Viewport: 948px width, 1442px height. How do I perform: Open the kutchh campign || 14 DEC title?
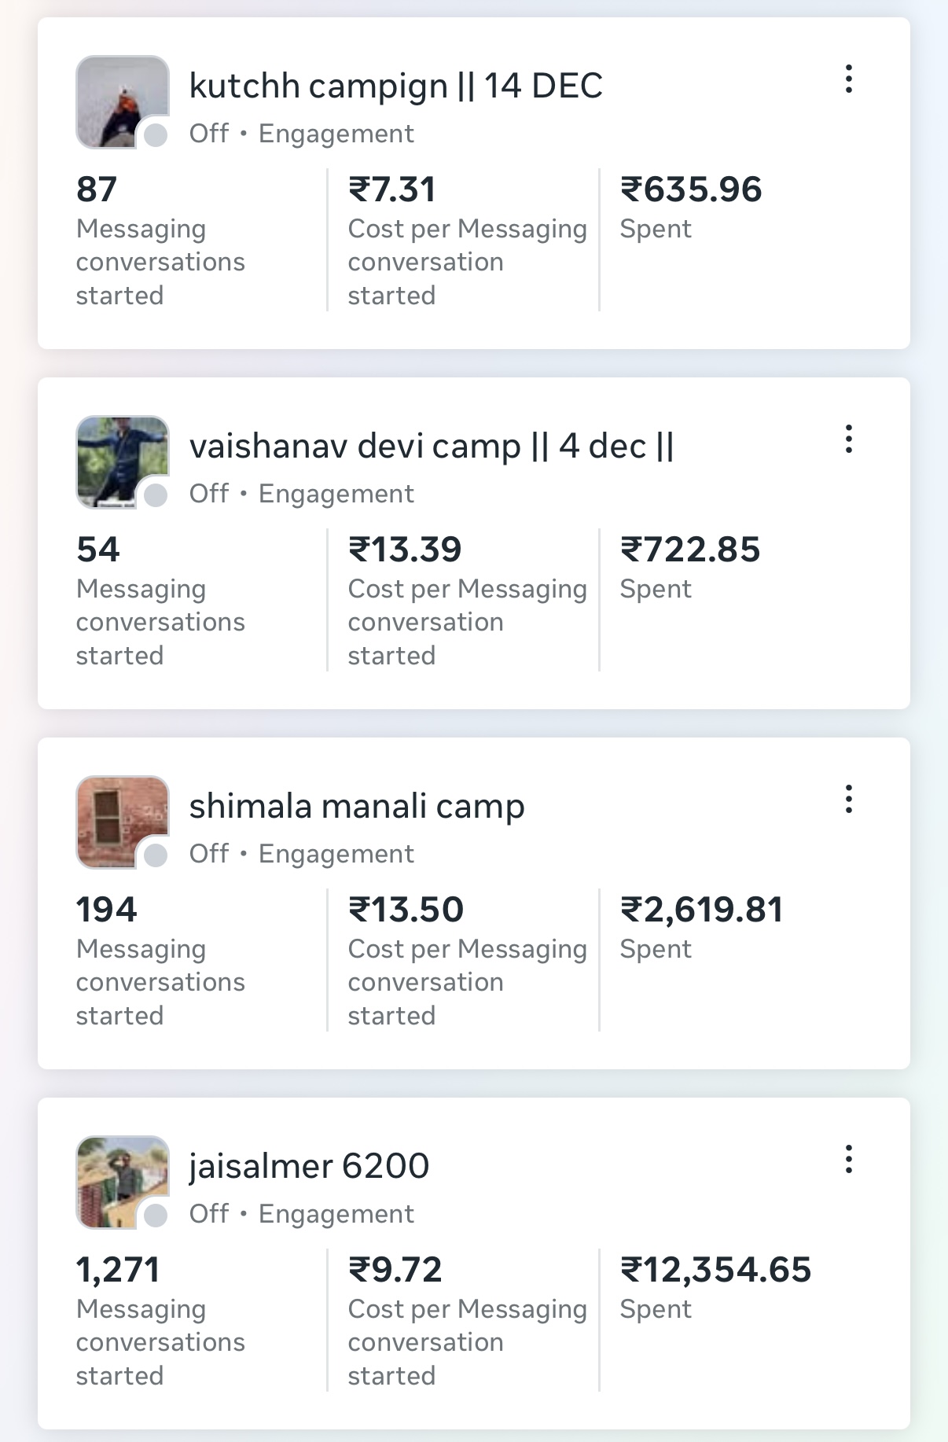click(x=395, y=86)
